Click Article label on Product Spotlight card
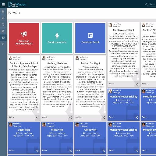The height and width of the screenshot is (156, 156). (78, 117)
